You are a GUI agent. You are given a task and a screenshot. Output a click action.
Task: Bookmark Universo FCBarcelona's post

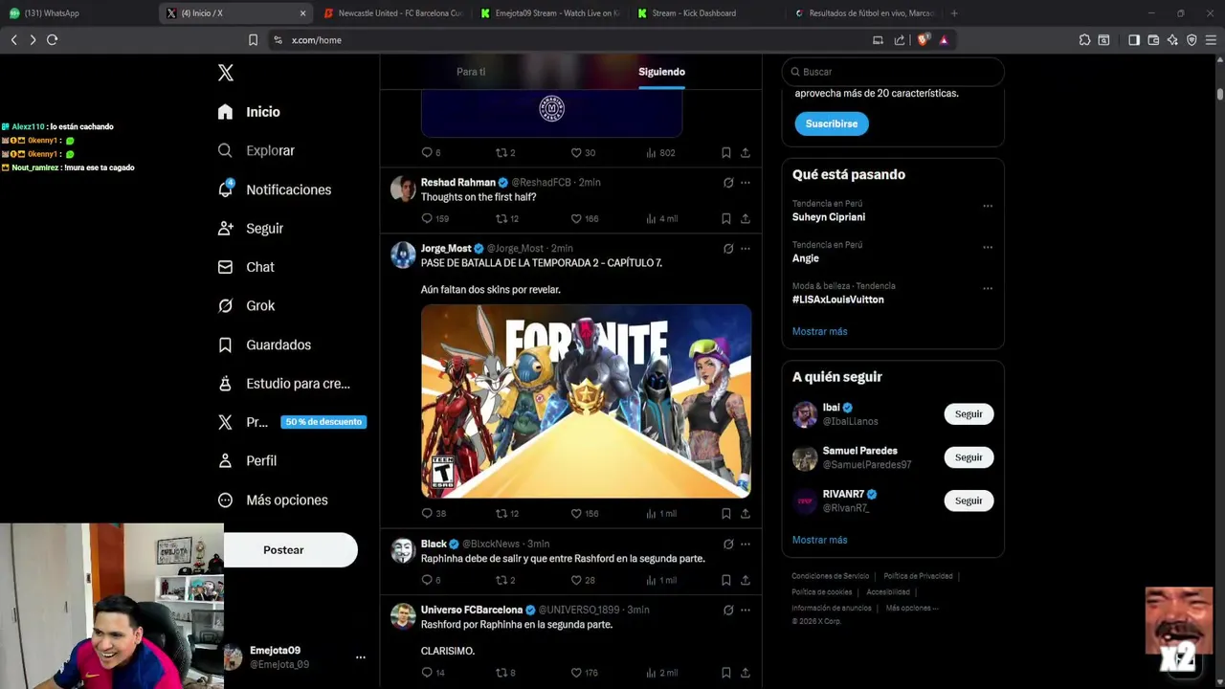coord(726,673)
